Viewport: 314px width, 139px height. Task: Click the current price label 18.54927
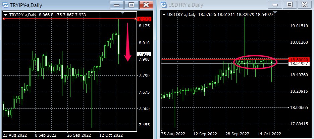(x=299, y=64)
